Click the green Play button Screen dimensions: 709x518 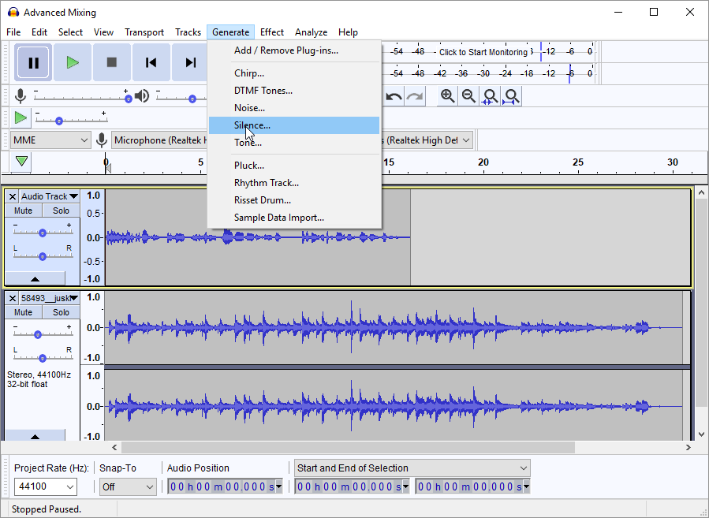73,63
